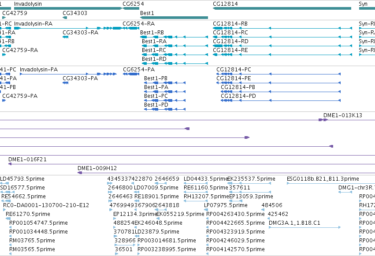Select transcript Best1-RD
Viewport: 375px width, 256px height.
pyautogui.click(x=175, y=63)
